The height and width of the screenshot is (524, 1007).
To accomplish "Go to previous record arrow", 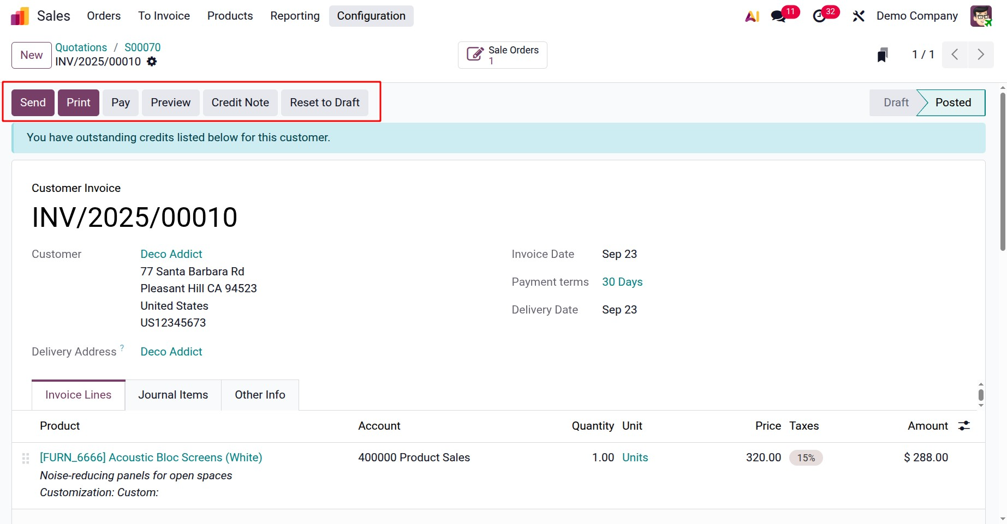I will [x=955, y=55].
